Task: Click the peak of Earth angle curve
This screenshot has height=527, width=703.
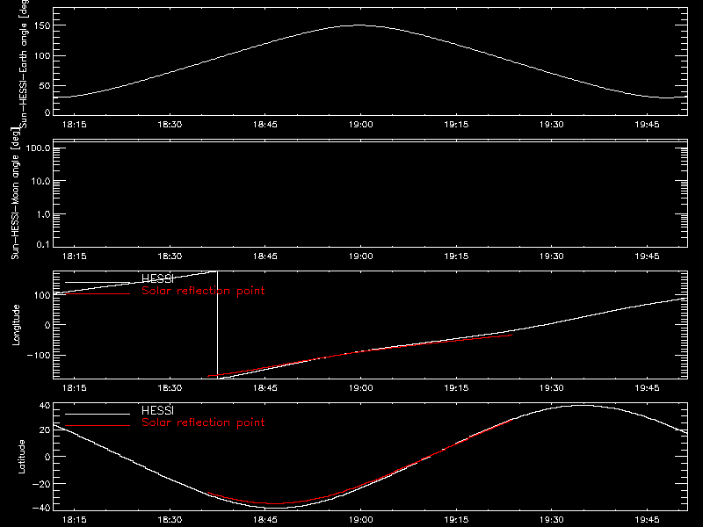Action: [x=359, y=25]
